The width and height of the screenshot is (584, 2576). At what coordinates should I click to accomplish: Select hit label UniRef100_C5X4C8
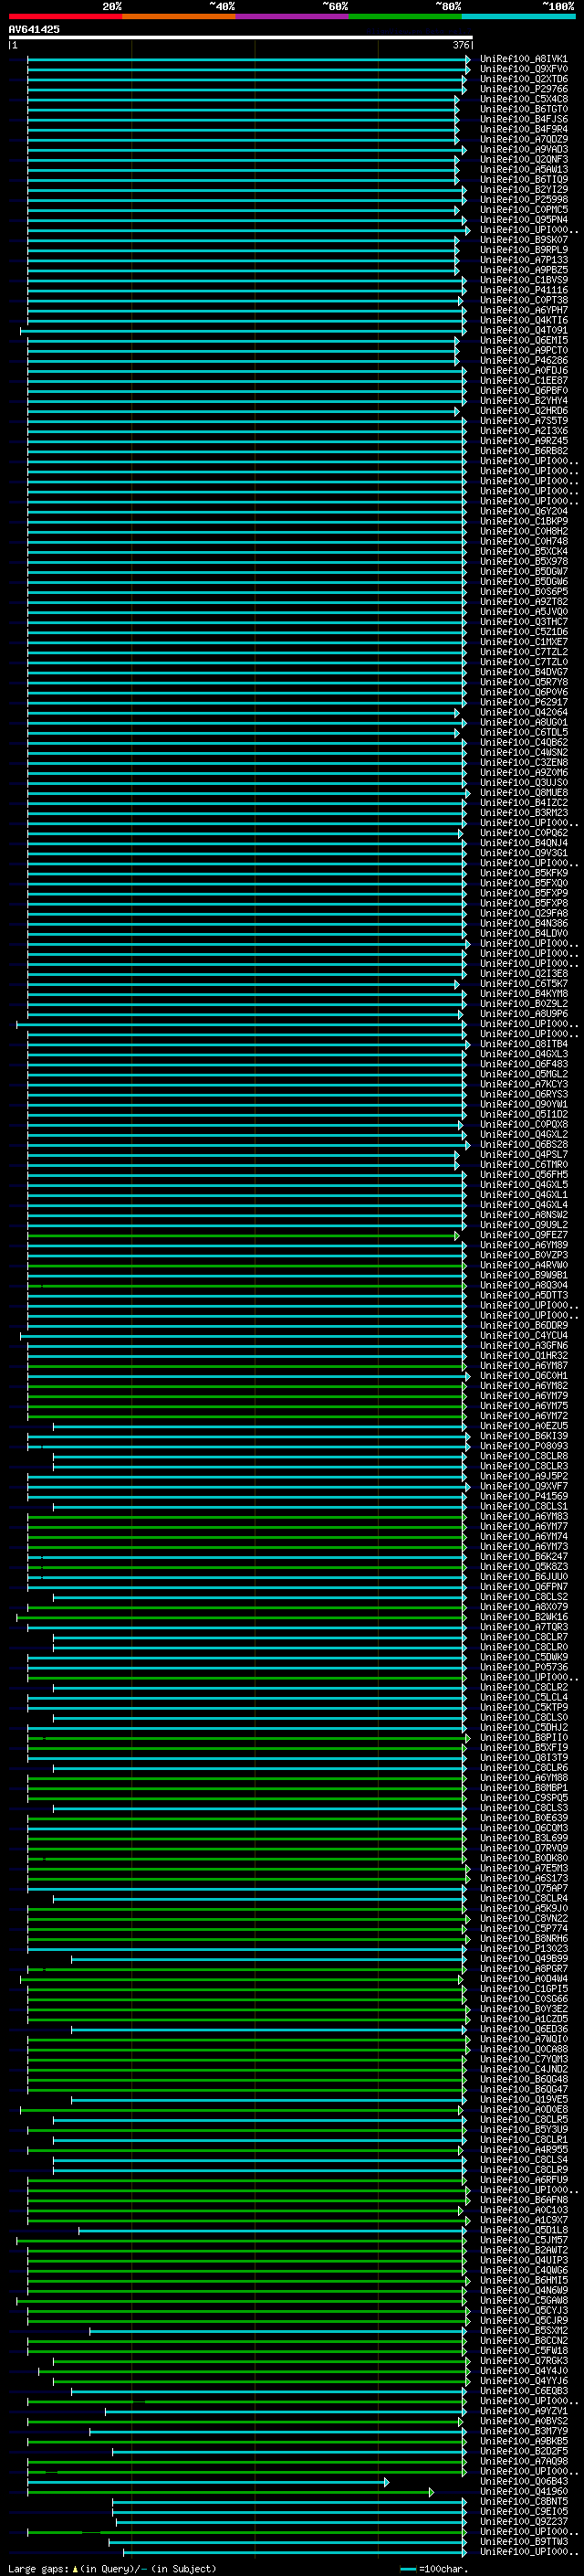pos(524,99)
